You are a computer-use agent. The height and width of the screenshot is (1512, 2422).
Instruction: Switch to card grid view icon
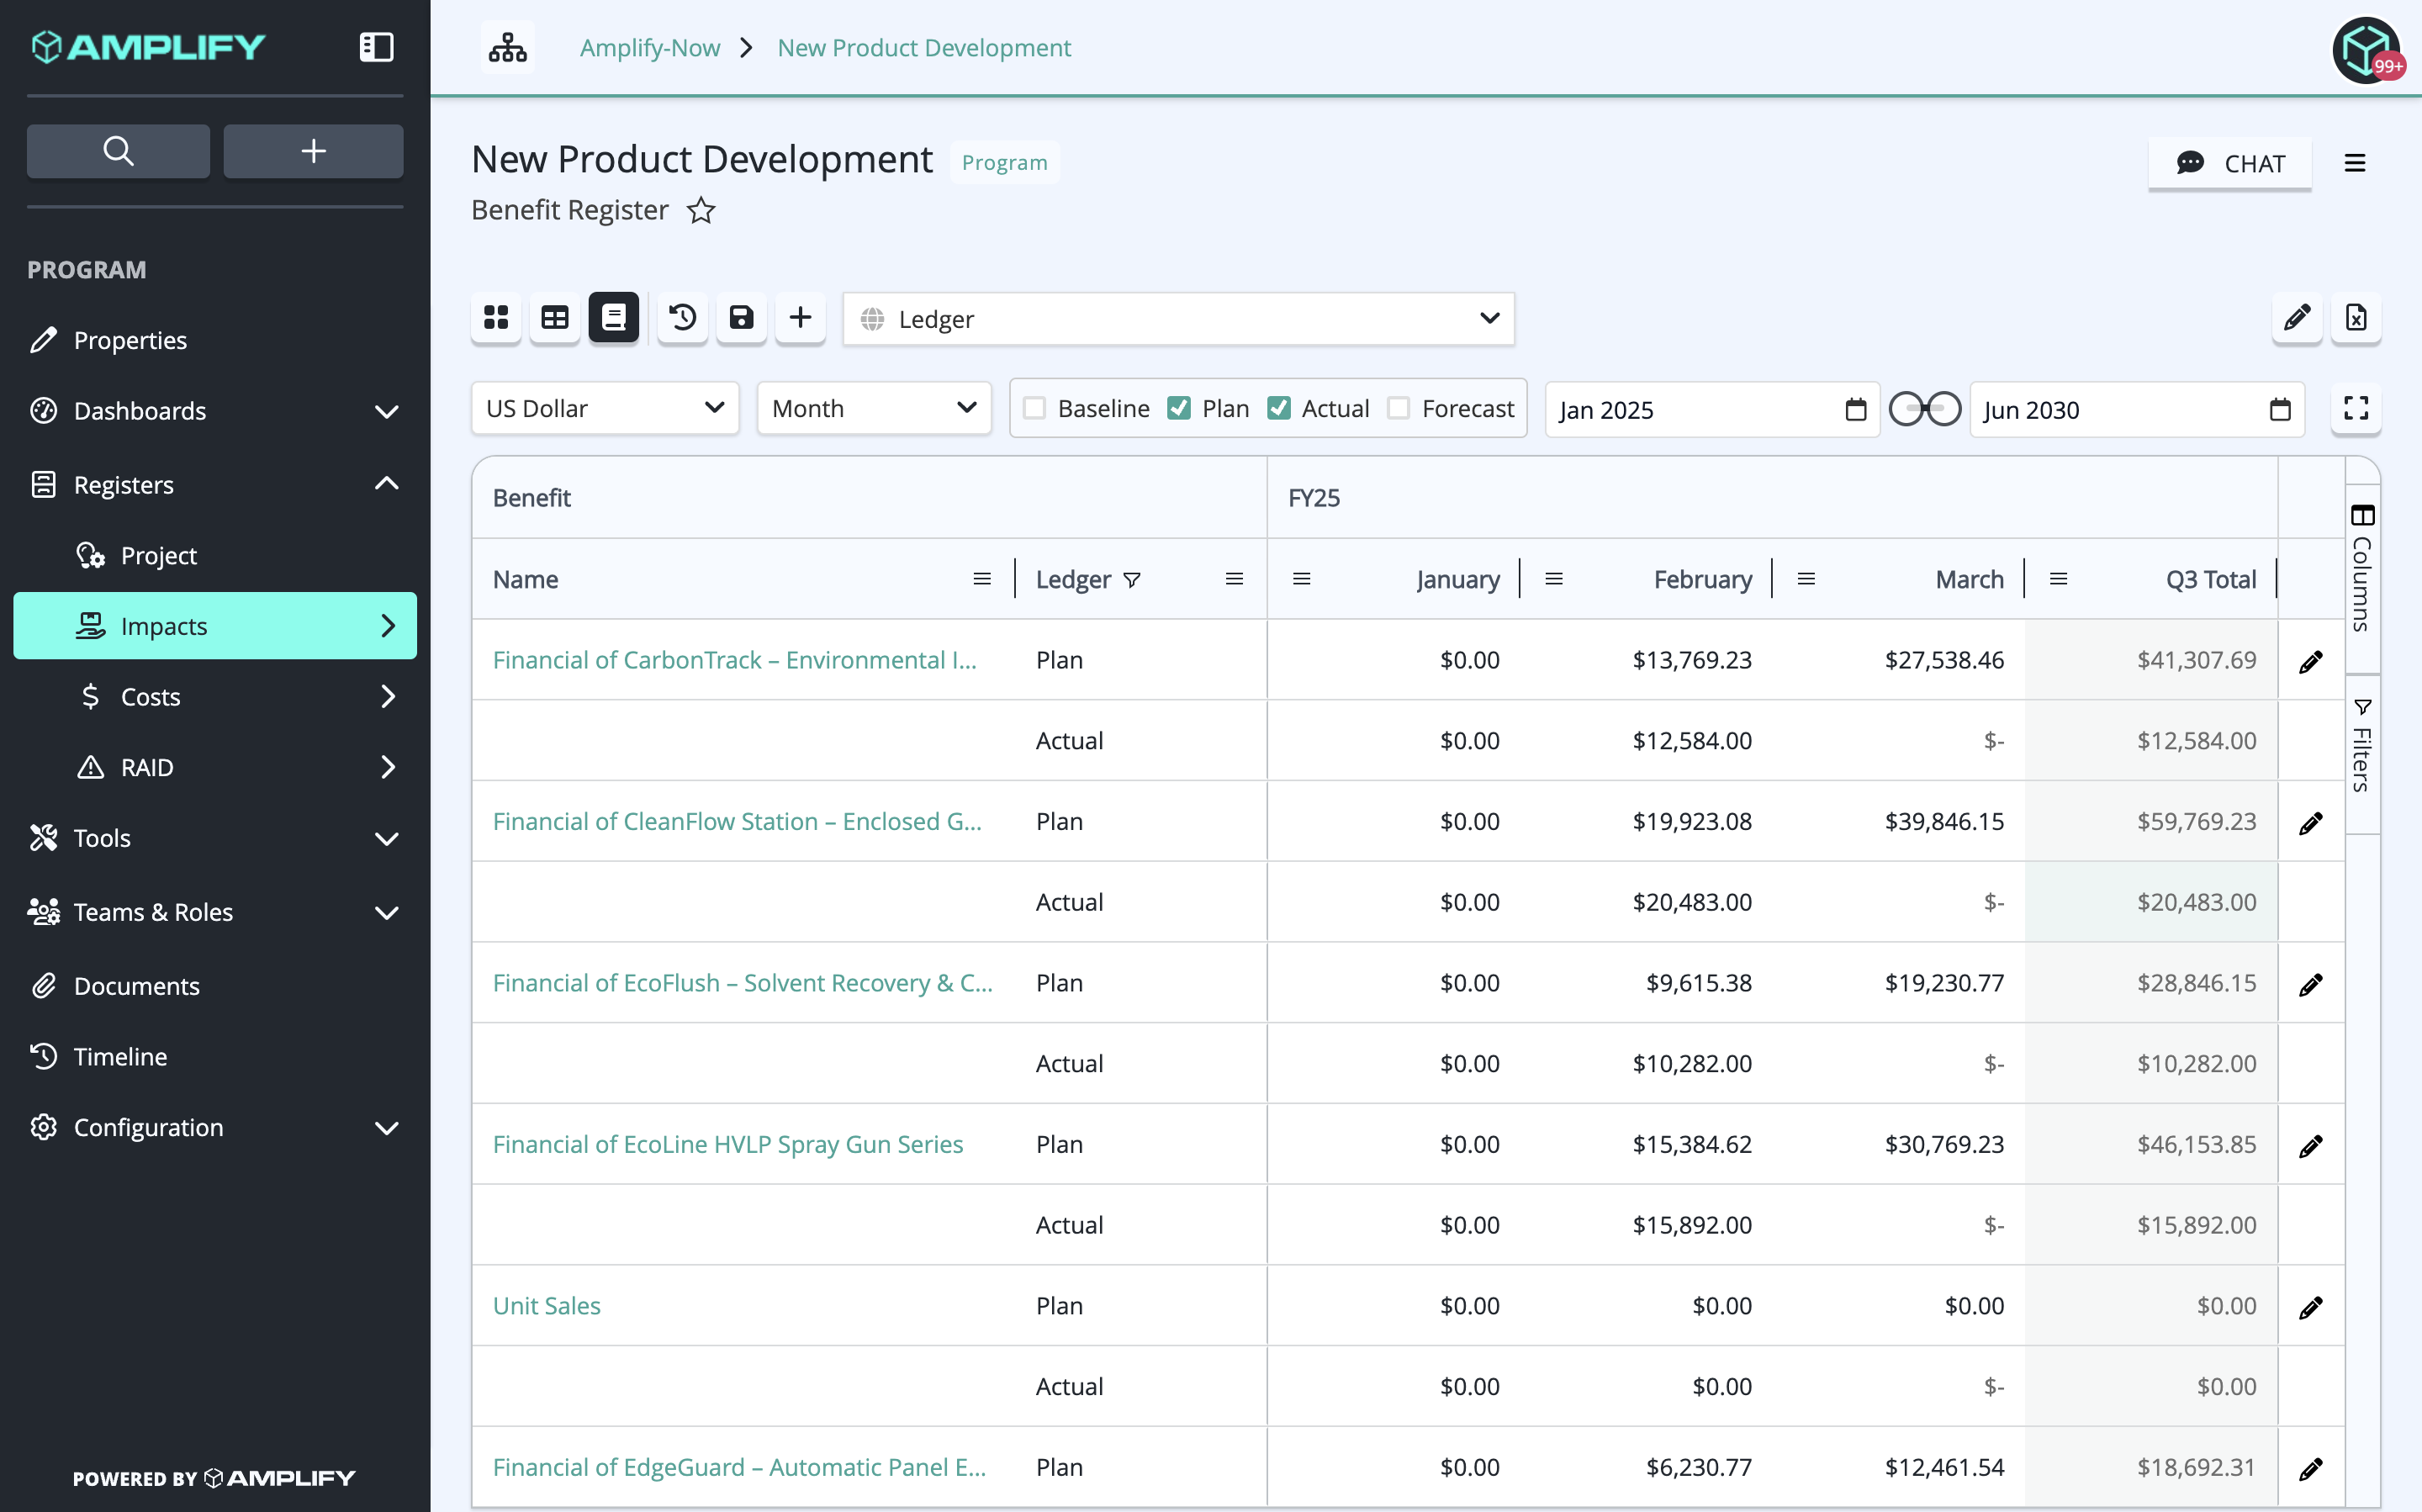[496, 318]
